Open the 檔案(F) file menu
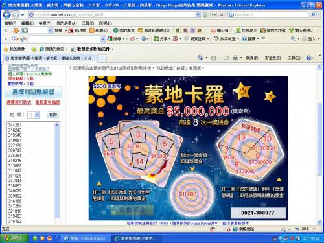The width and height of the screenshot is (324, 243). point(10,23)
